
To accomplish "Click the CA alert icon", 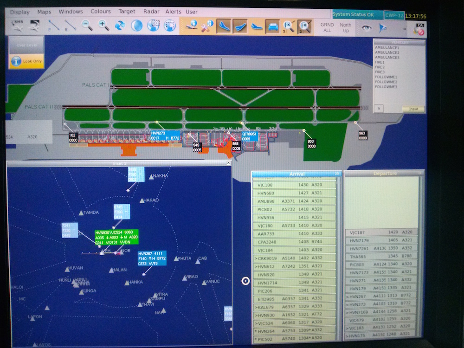I will click(419, 29).
